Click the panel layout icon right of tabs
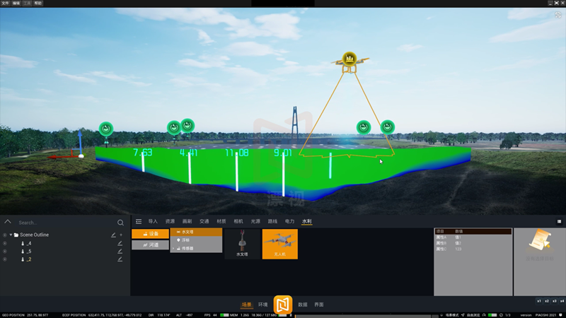 559,221
